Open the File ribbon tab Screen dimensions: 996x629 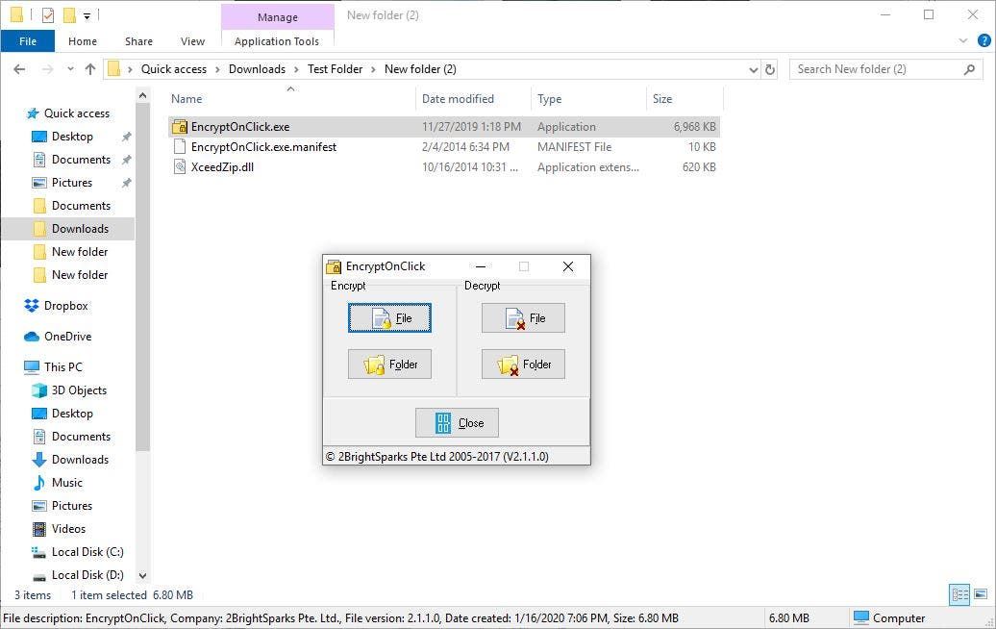coord(27,41)
